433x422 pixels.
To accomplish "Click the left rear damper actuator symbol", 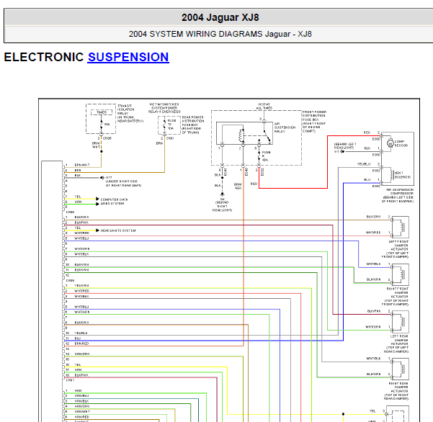I will (x=400, y=322).
